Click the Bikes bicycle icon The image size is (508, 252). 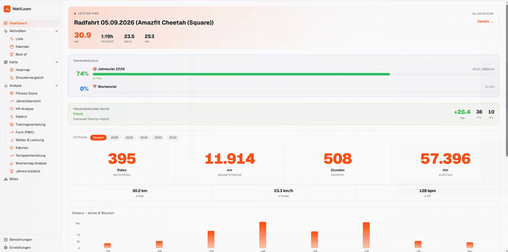click(x=6, y=179)
